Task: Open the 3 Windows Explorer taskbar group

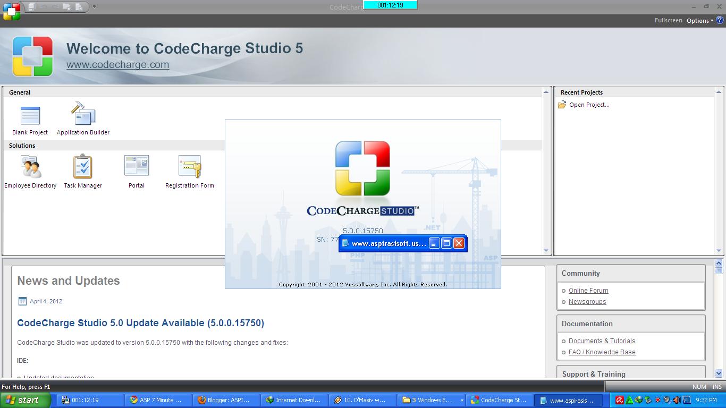Action: [x=431, y=400]
